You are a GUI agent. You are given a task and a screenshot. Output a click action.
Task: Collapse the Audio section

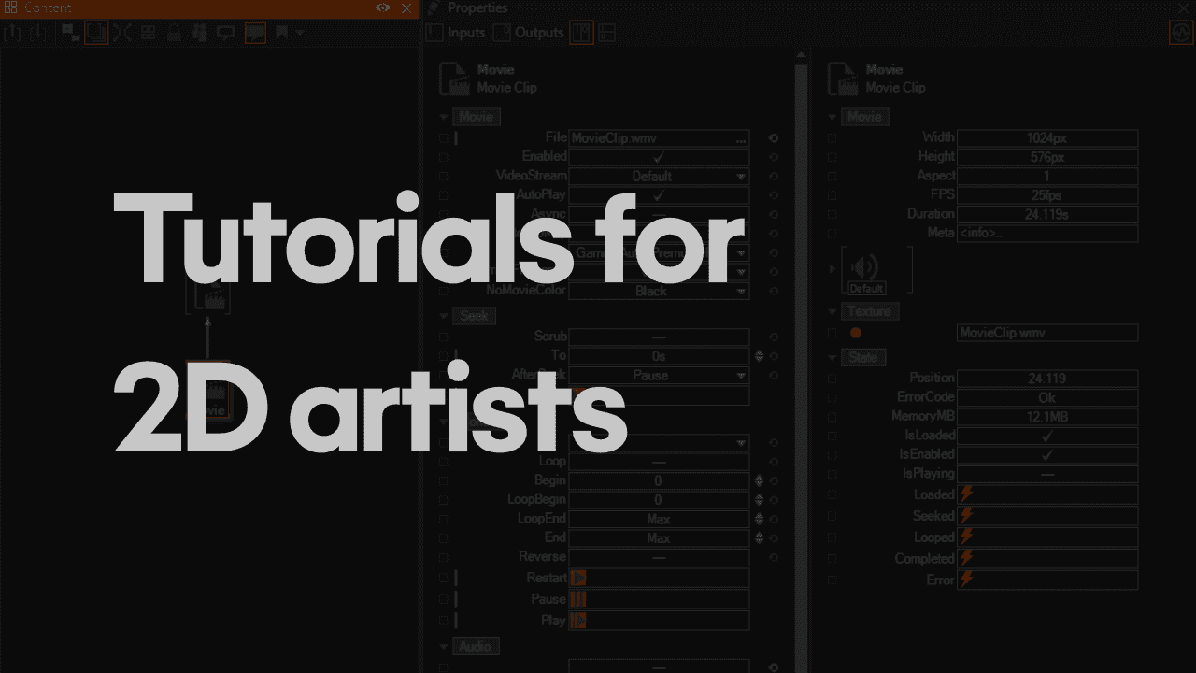pyautogui.click(x=444, y=647)
